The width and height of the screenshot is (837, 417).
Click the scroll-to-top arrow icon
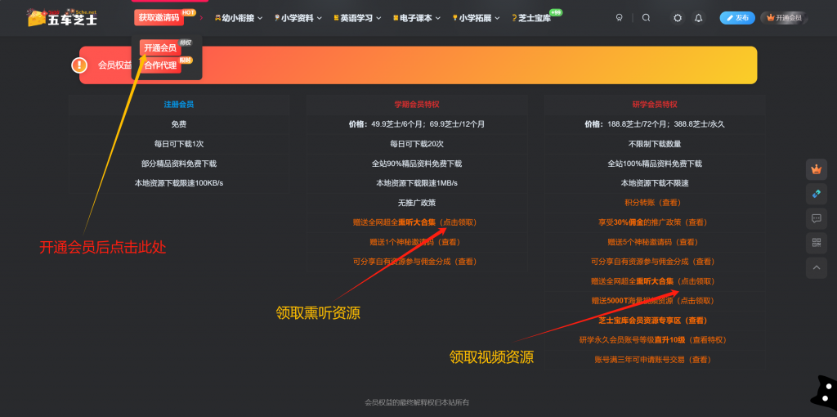click(x=815, y=267)
